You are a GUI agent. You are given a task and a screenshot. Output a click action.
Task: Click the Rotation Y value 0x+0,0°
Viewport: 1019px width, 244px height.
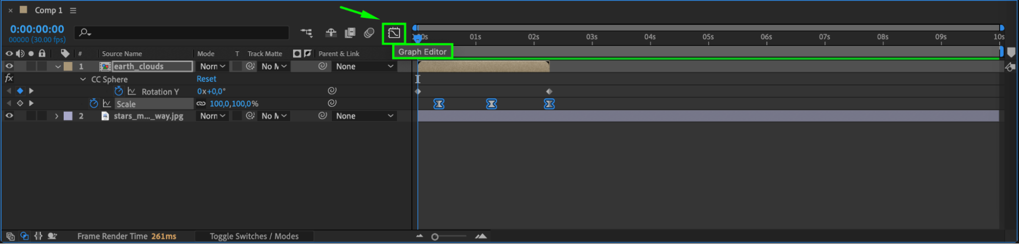coord(211,91)
